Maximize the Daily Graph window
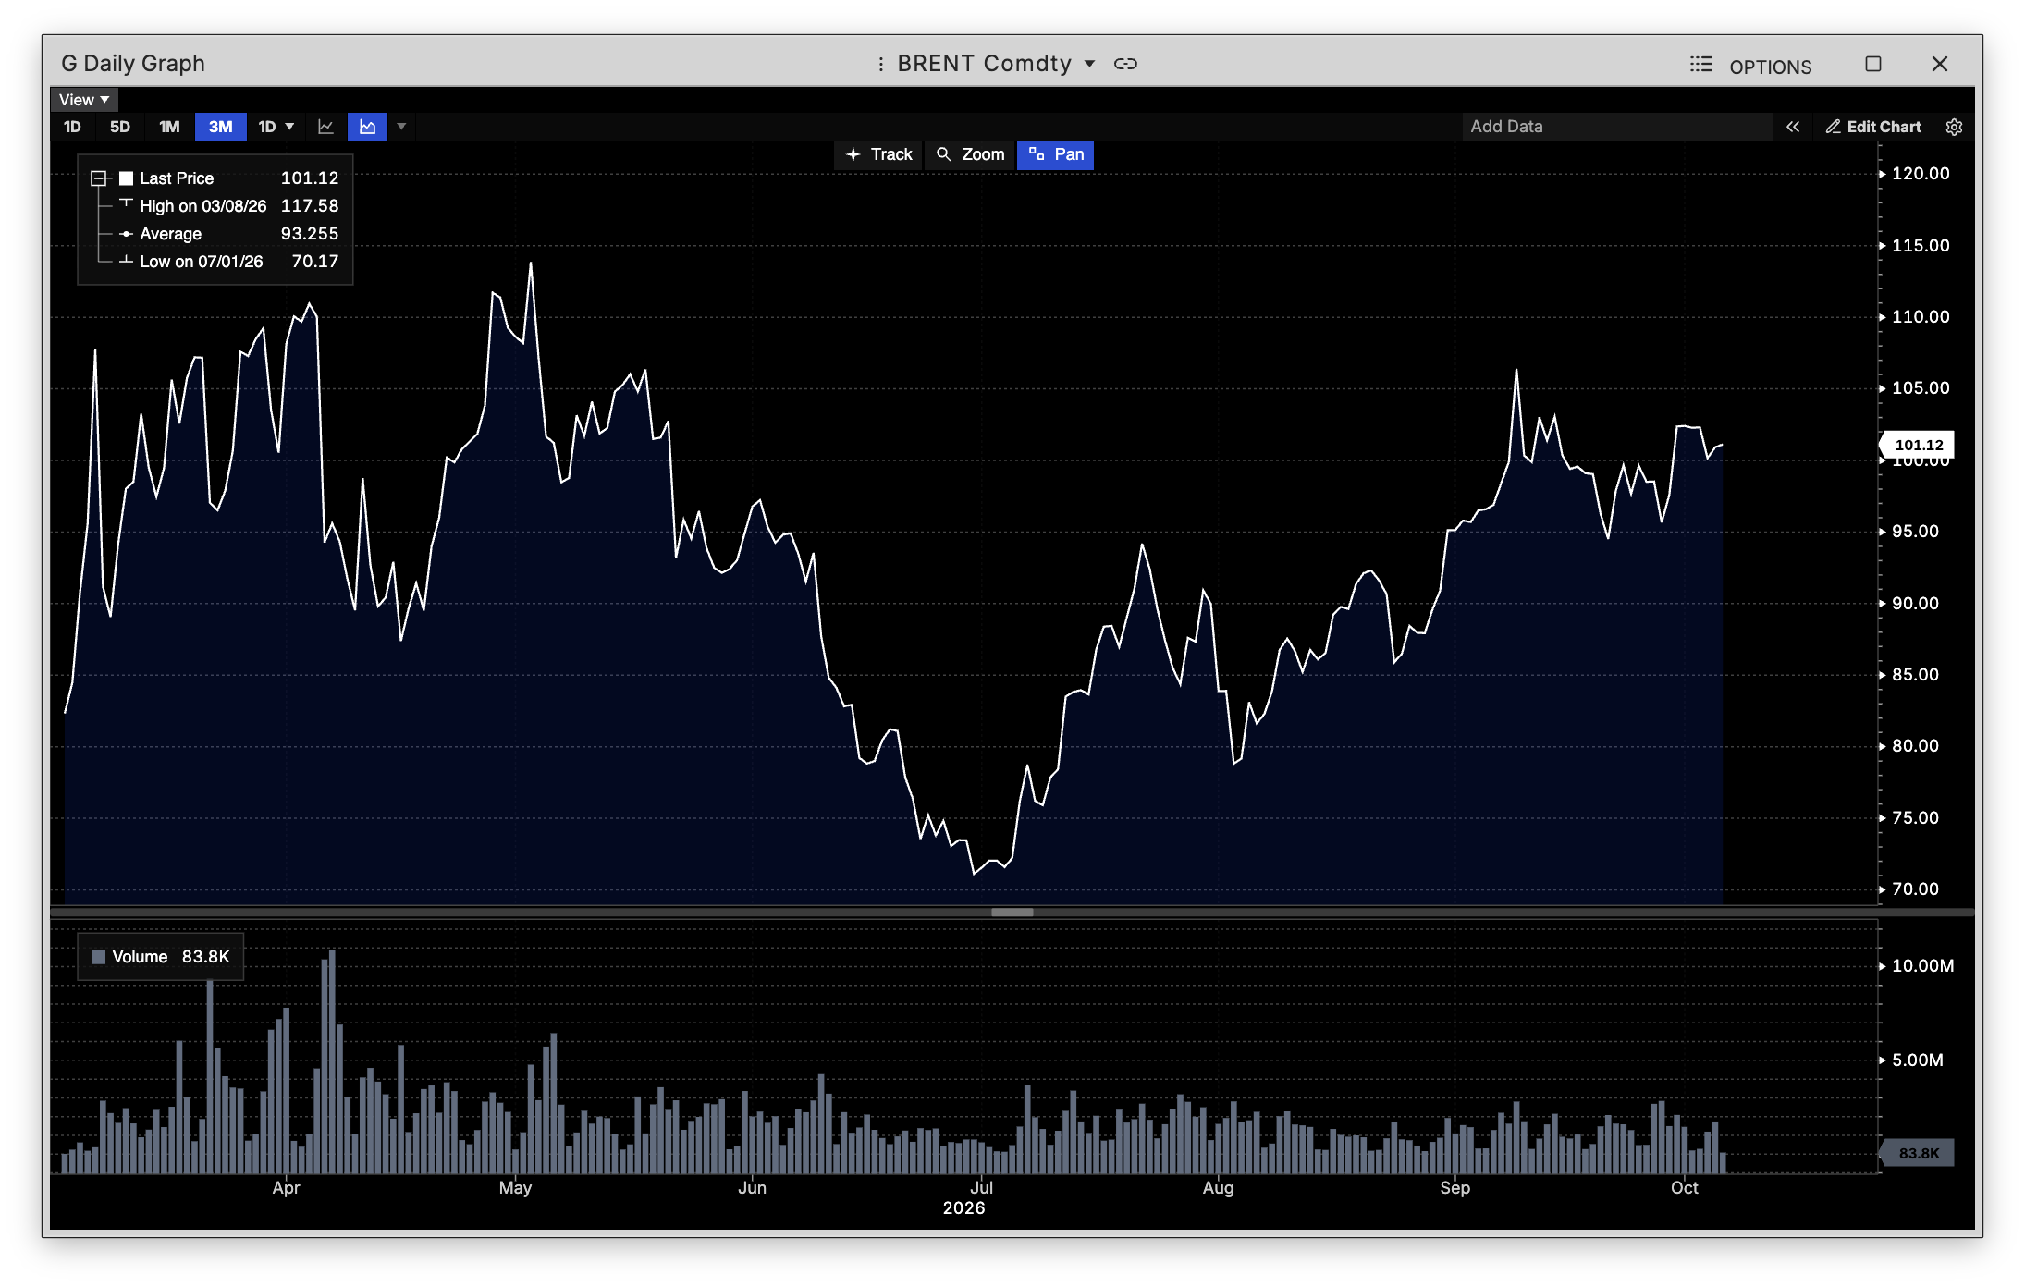 pyautogui.click(x=1873, y=64)
